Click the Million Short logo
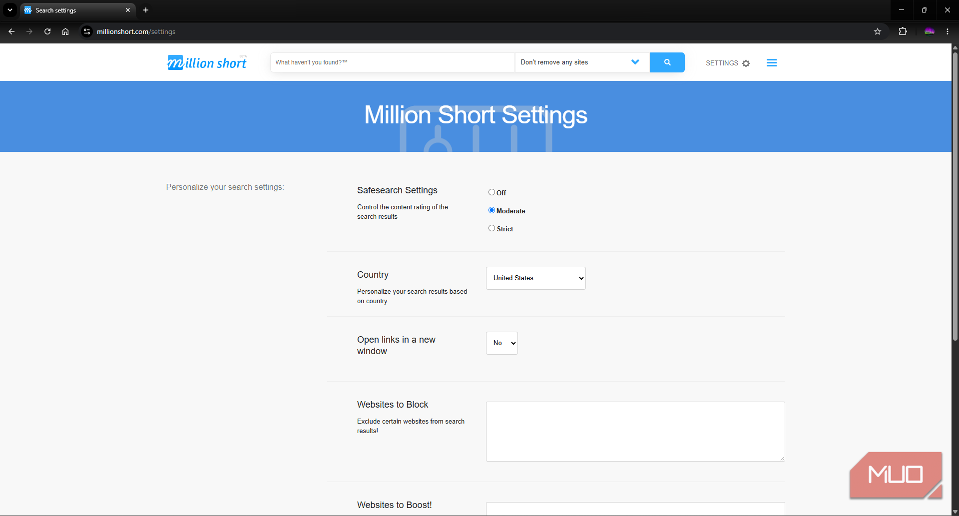Viewport: 959px width, 516px height. 206,63
